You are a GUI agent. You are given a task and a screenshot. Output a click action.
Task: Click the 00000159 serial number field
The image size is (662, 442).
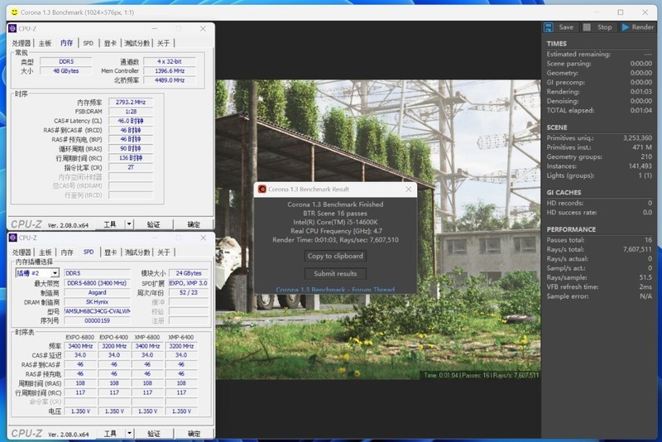(97, 320)
